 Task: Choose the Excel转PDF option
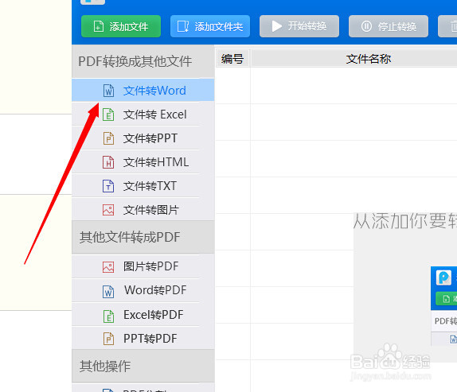tap(143, 315)
